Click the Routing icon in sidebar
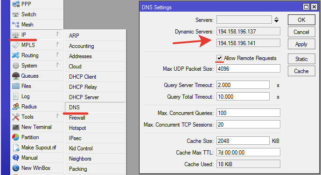321x175 pixels. [x=16, y=55]
